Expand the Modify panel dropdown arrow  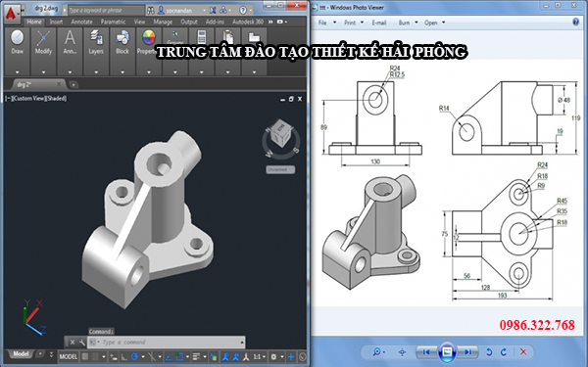click(43, 71)
